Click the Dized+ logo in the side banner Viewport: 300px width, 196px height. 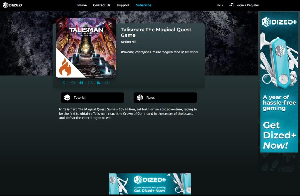pyautogui.click(x=279, y=22)
